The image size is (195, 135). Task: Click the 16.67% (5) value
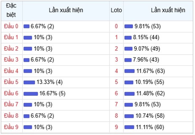tap(52, 93)
